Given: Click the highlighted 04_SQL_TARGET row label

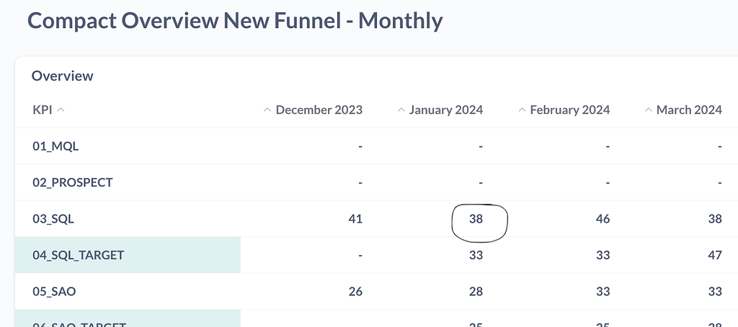Looking at the screenshot, I should point(78,255).
